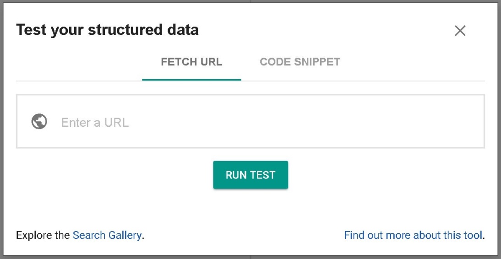Click the Explore the text beside Search Gallery

pos(43,235)
